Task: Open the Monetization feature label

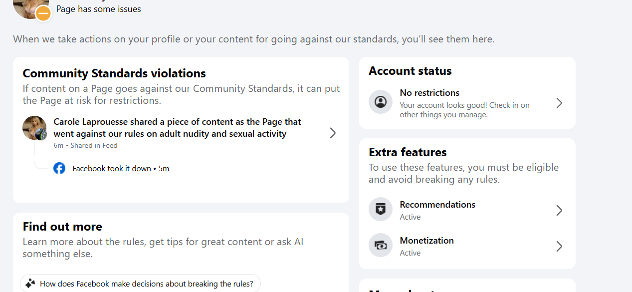Action: pyautogui.click(x=426, y=241)
